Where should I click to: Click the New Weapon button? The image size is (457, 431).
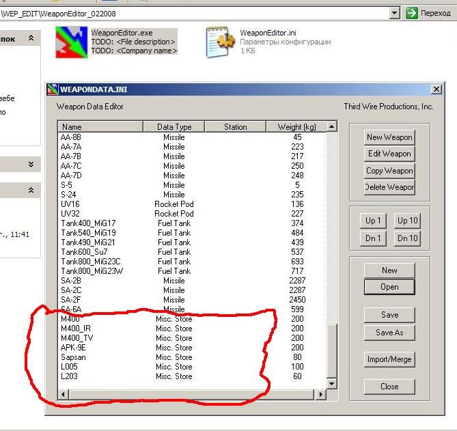[x=389, y=137]
